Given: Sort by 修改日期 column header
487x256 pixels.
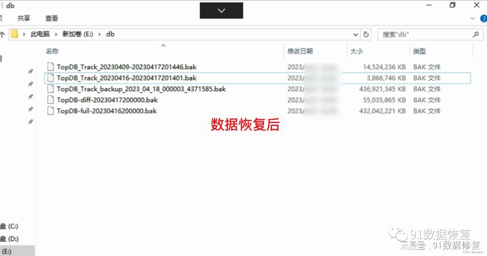Looking at the screenshot, I should click(x=300, y=51).
